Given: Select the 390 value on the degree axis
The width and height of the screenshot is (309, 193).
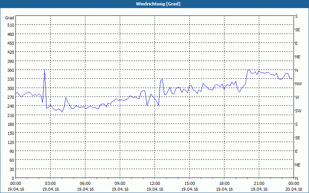Looking at the screenshot, I should pos(11,61).
